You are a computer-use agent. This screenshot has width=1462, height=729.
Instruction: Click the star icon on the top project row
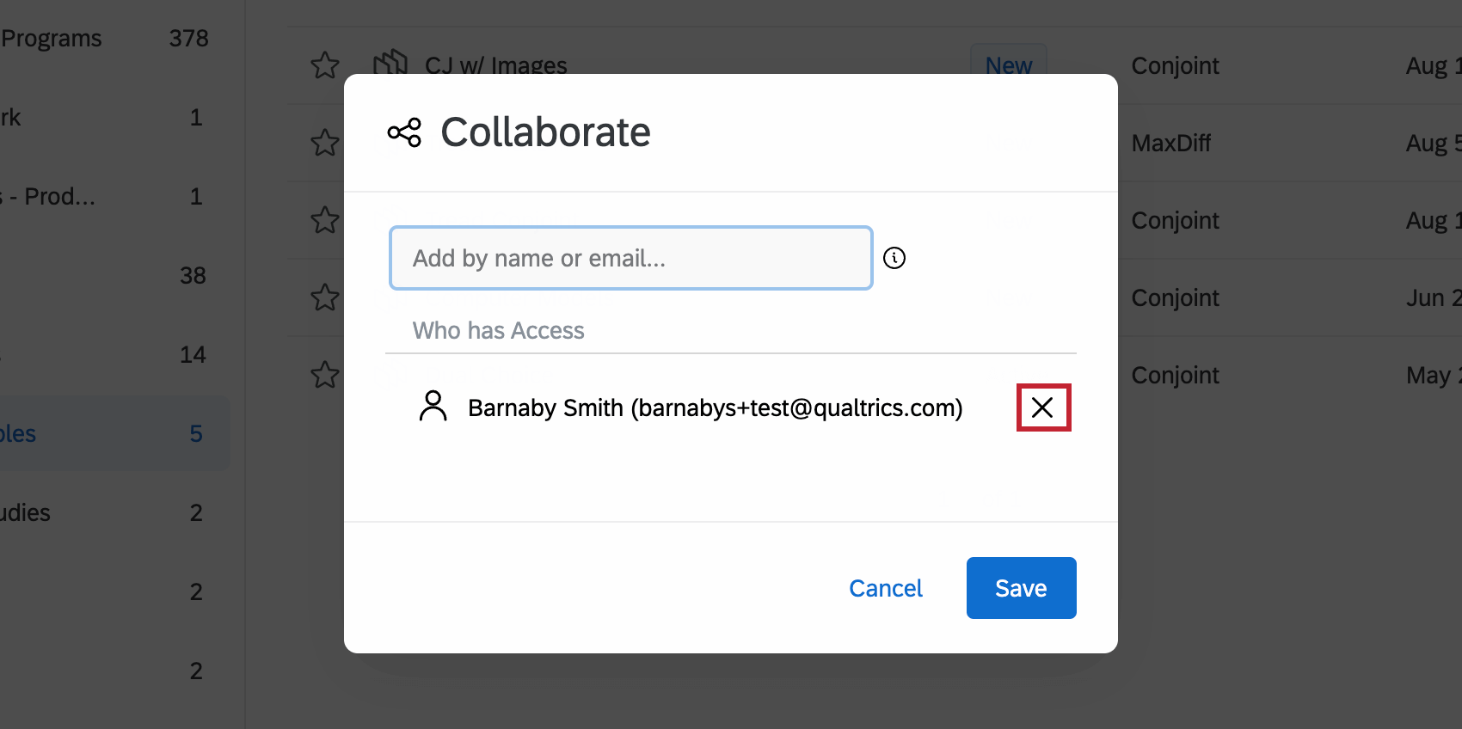[325, 65]
